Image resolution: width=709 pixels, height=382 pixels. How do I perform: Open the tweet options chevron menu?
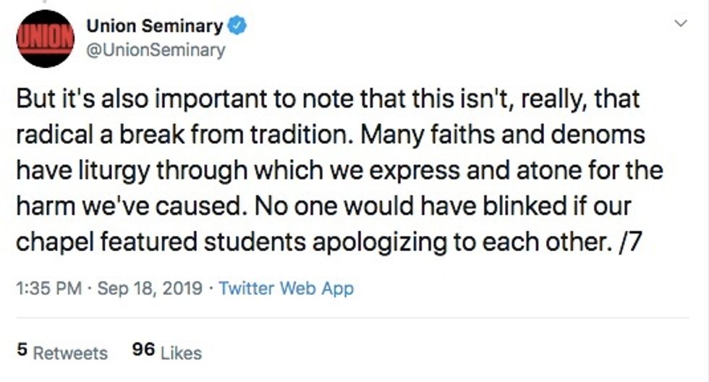[680, 24]
